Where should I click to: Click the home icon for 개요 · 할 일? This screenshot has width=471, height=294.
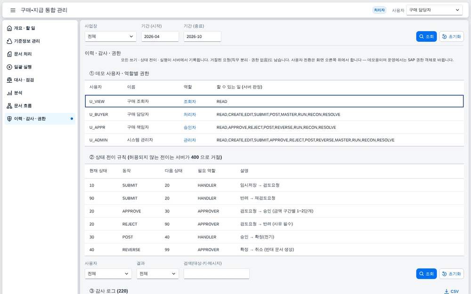[9, 28]
